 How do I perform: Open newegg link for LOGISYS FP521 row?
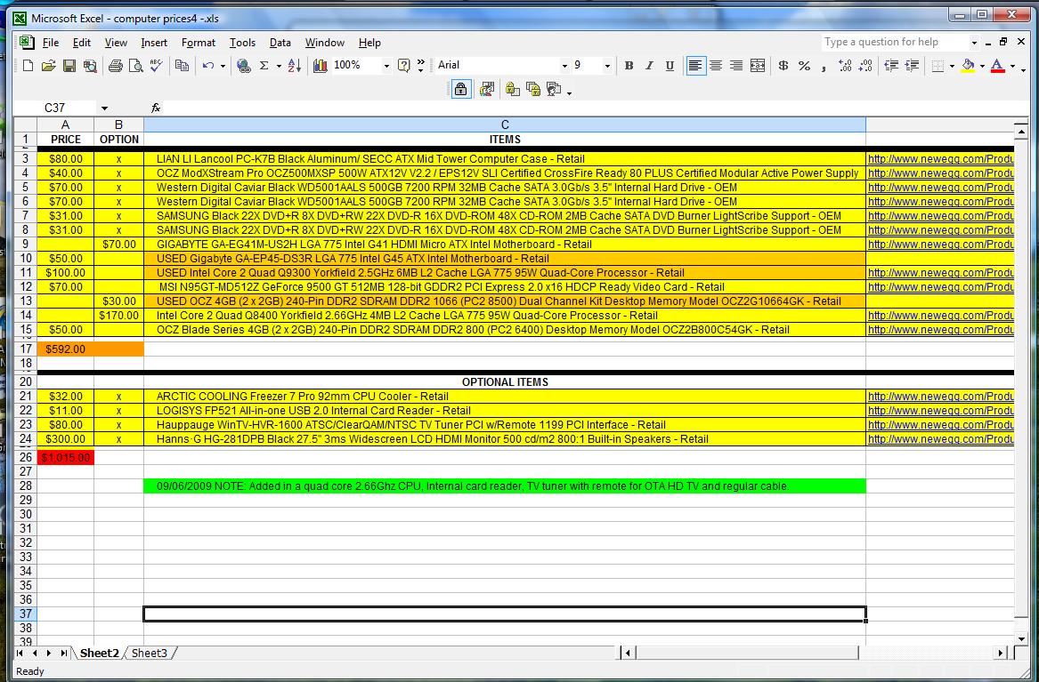tap(940, 411)
